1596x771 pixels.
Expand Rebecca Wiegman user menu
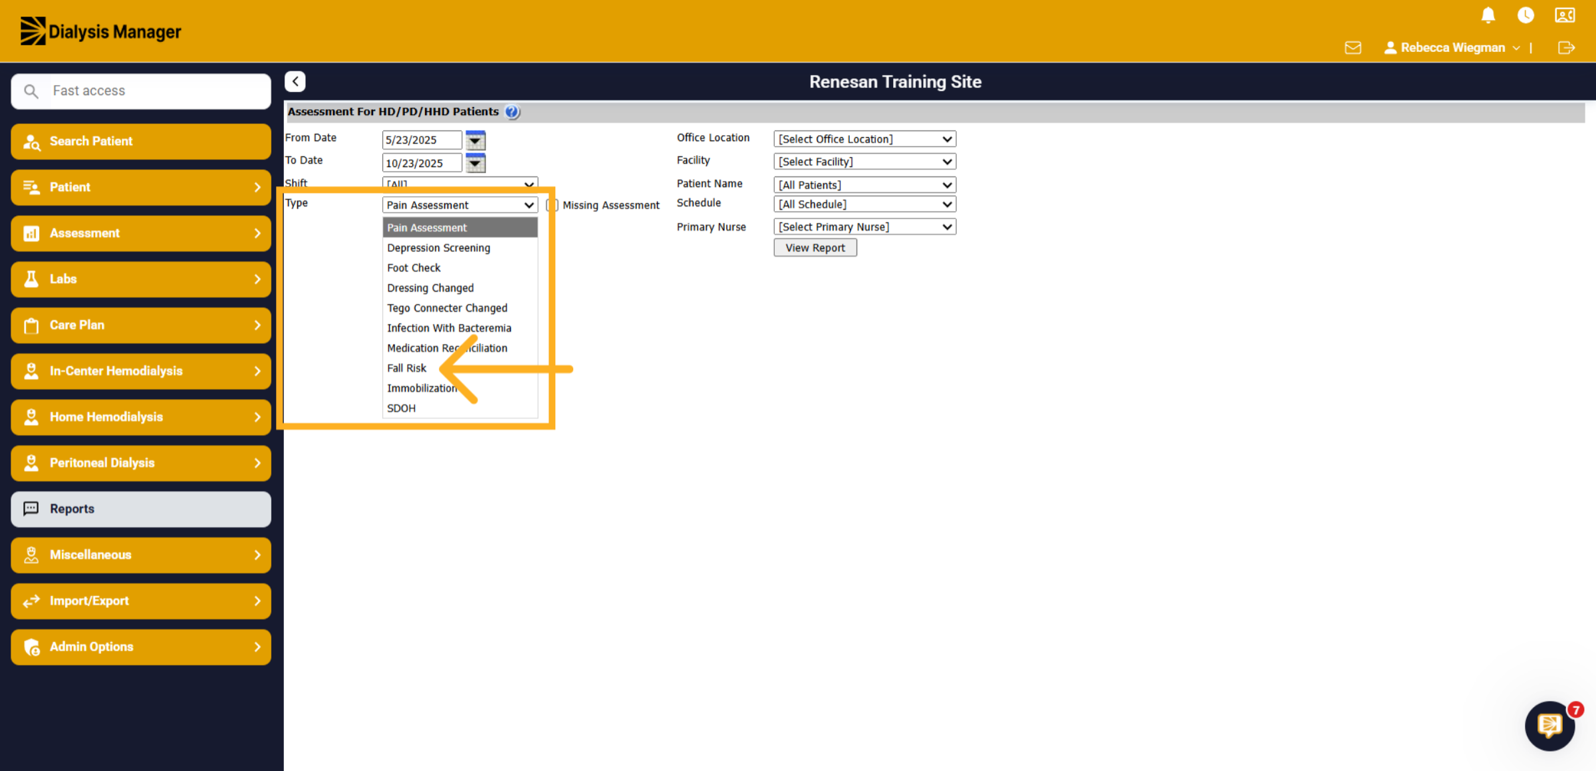pos(1452,48)
